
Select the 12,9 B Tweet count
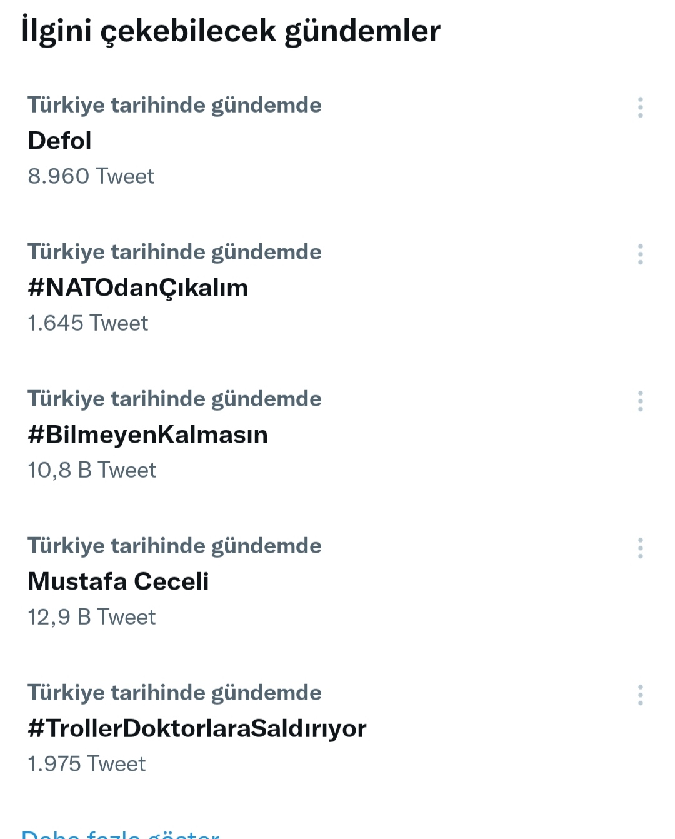pos(92,617)
